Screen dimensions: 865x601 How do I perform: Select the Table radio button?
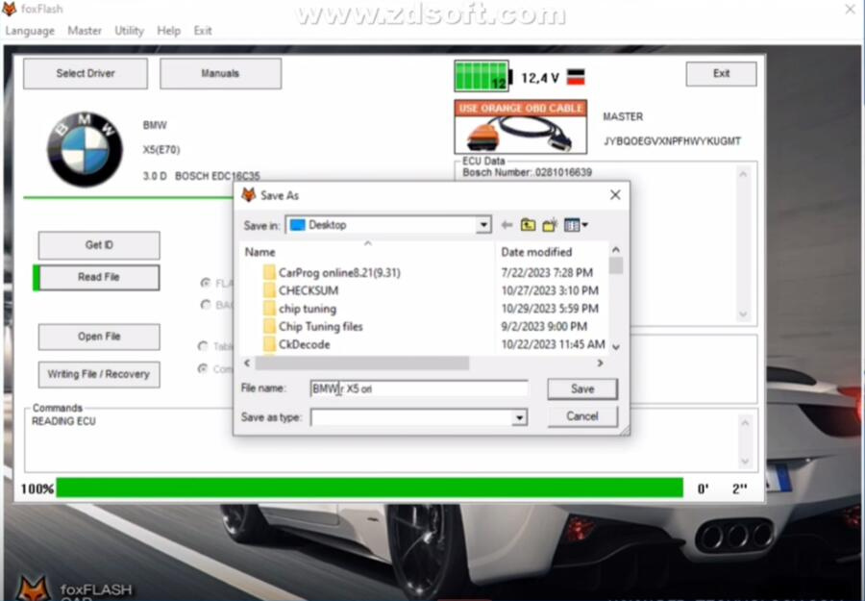(x=203, y=346)
